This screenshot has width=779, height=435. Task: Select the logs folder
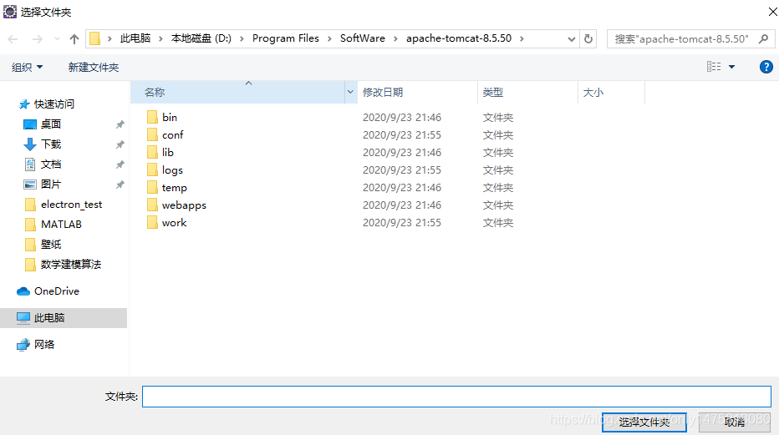pos(172,170)
